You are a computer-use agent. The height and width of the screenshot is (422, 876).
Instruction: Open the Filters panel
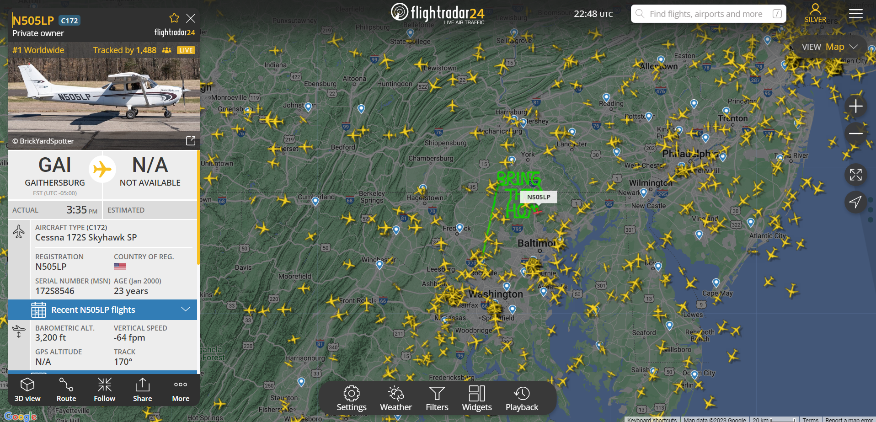[437, 398]
